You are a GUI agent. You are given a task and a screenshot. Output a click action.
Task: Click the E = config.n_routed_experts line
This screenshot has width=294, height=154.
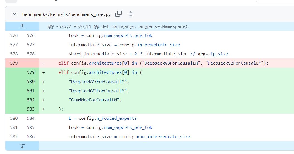coord(103,118)
